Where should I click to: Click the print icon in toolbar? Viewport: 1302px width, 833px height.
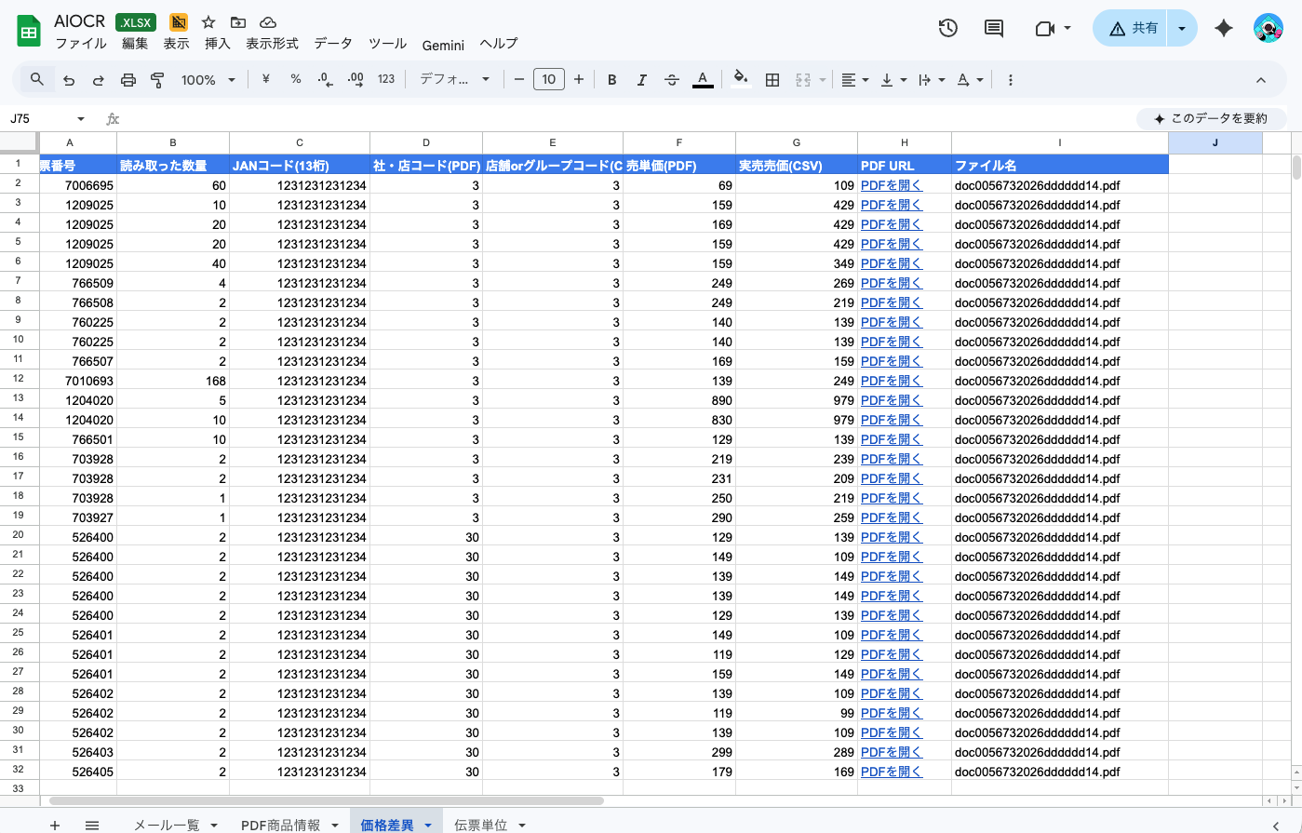coord(128,80)
